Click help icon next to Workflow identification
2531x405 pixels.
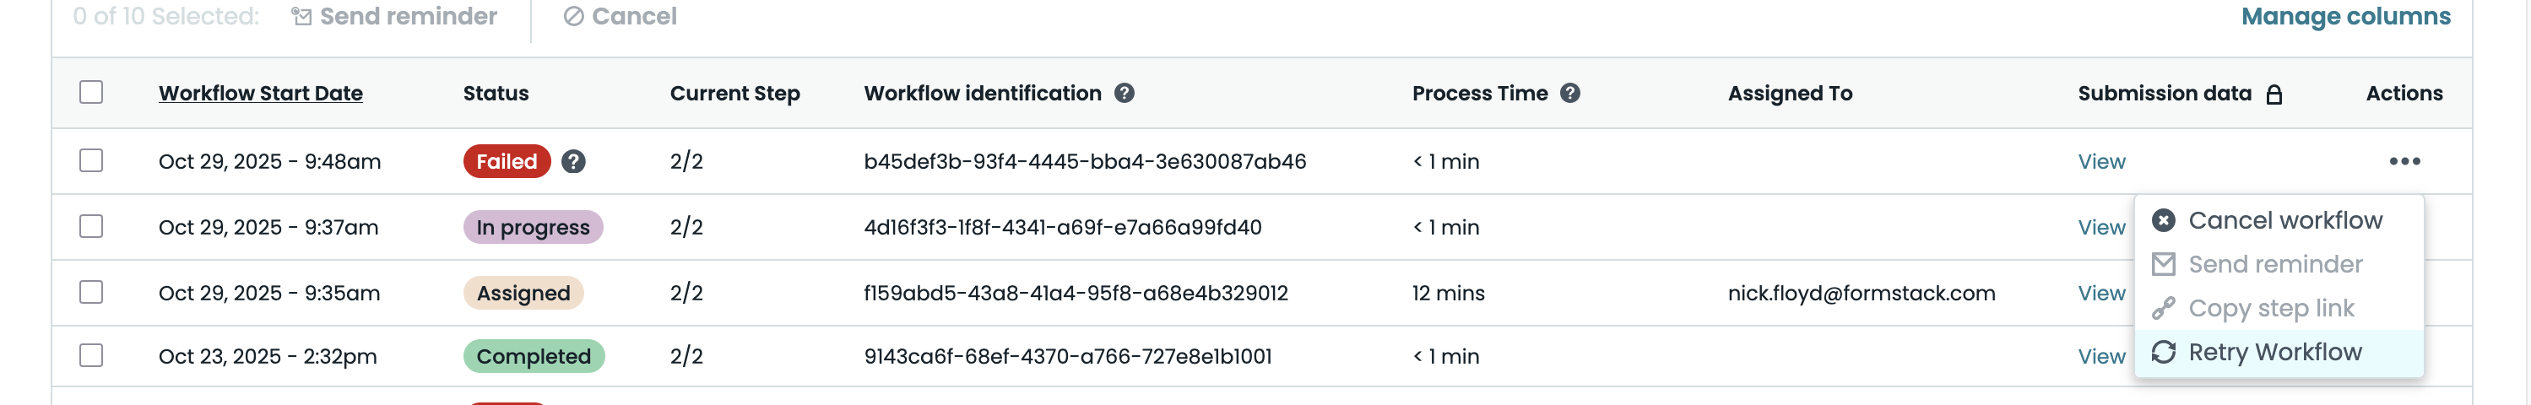click(x=1124, y=94)
